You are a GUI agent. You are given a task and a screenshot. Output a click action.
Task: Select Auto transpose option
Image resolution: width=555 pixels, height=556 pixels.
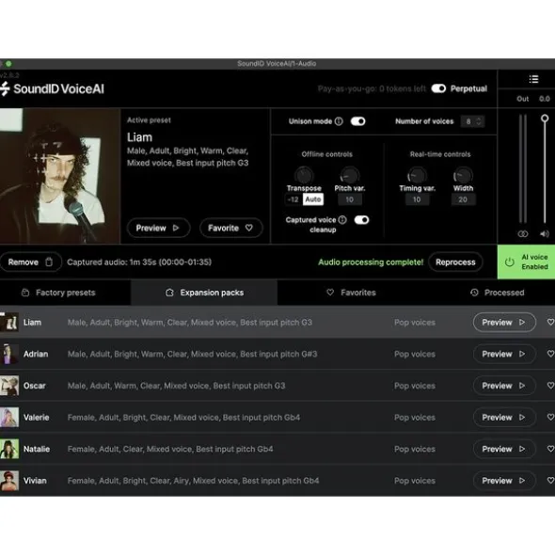pos(313,199)
